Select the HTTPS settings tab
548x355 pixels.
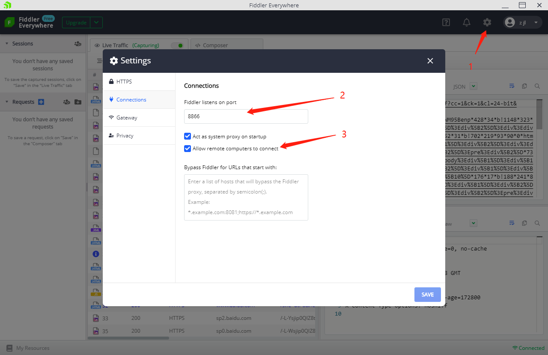click(139, 81)
